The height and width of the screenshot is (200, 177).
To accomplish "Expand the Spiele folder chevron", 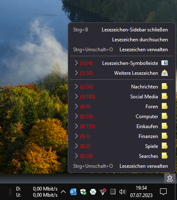I will point(76,146).
